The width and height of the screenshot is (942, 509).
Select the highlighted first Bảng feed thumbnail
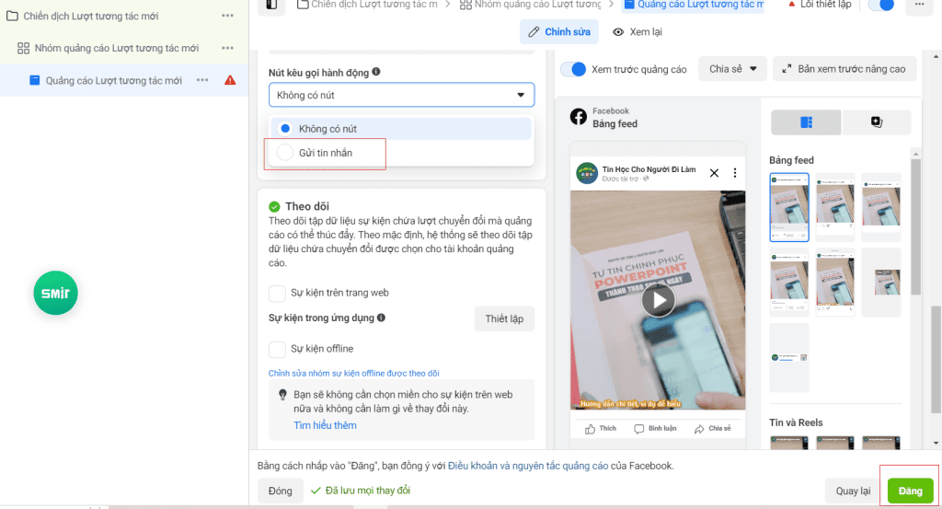tap(789, 207)
